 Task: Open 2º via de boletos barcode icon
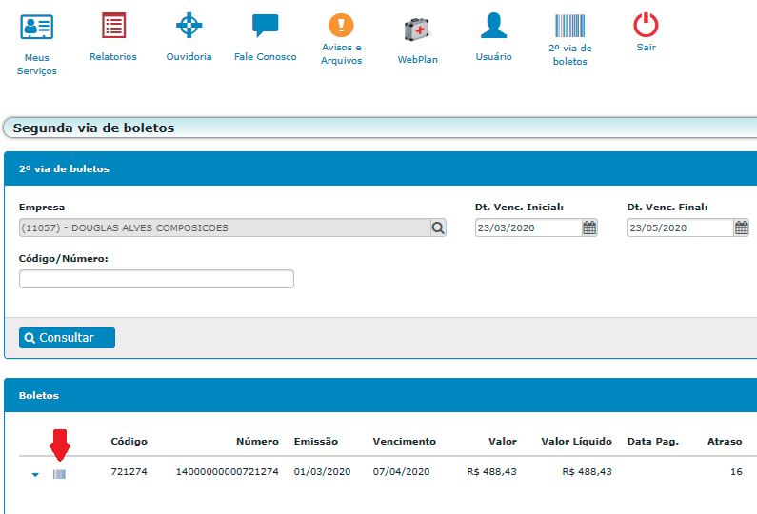569,26
